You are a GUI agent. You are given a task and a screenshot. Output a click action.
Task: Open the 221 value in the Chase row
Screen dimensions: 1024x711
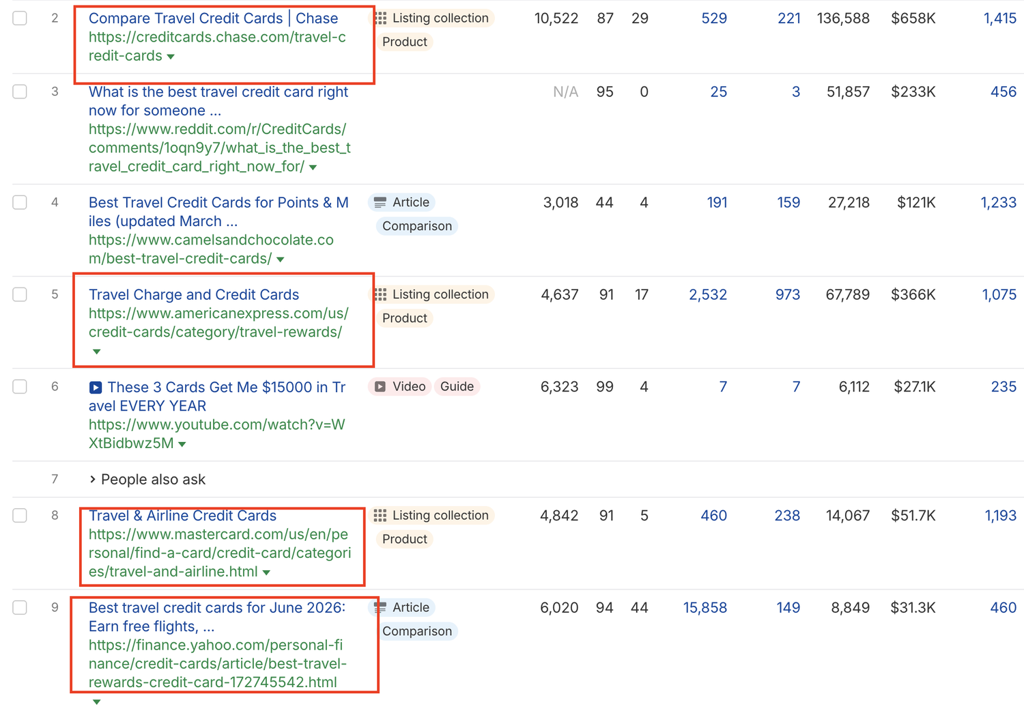tap(789, 18)
